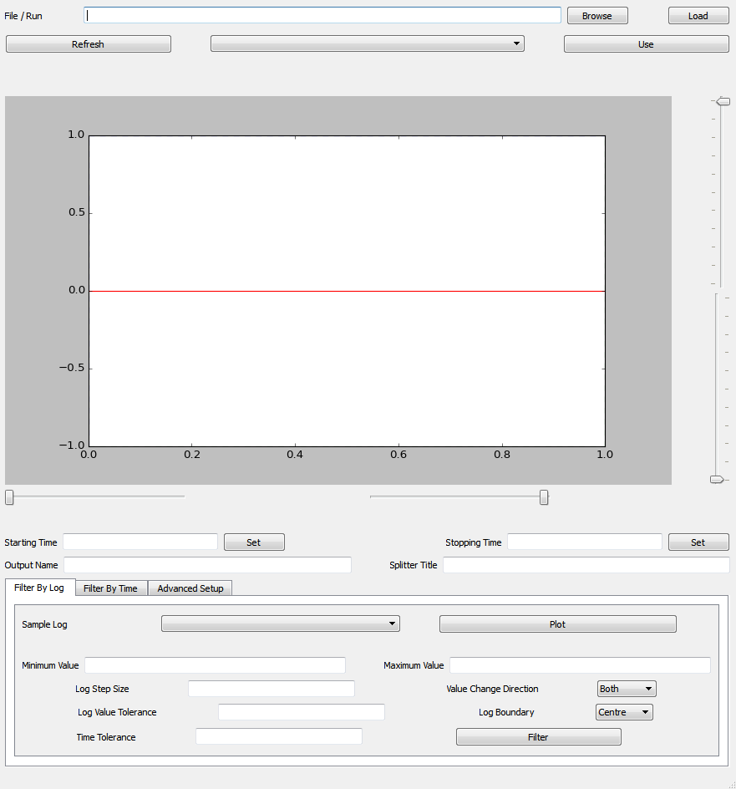The height and width of the screenshot is (789, 736).
Task: Expand the Sample Log dropdown
Action: [280, 624]
